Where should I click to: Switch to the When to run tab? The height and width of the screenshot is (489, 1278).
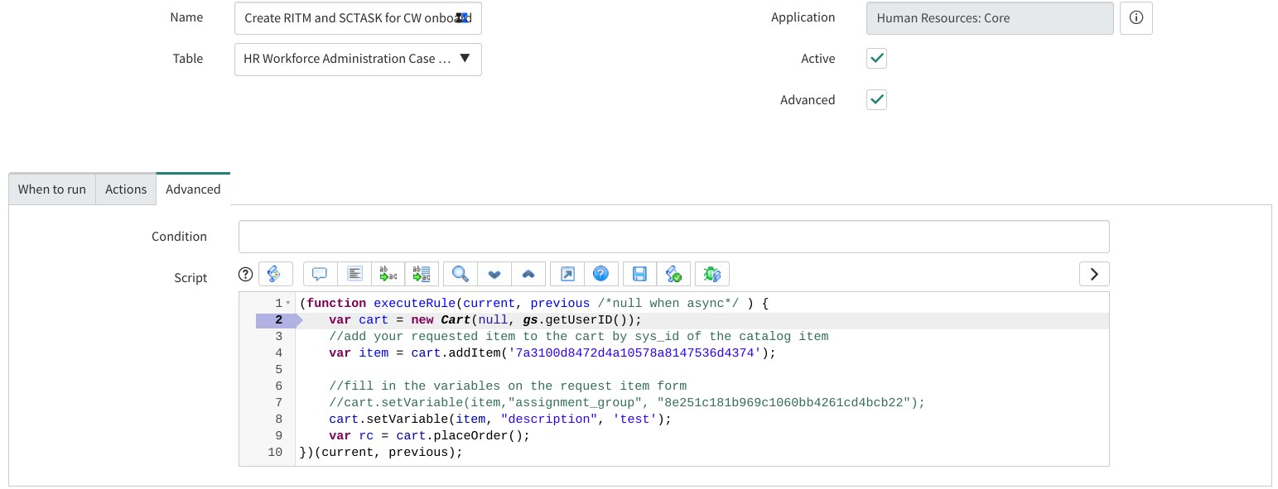pyautogui.click(x=52, y=189)
